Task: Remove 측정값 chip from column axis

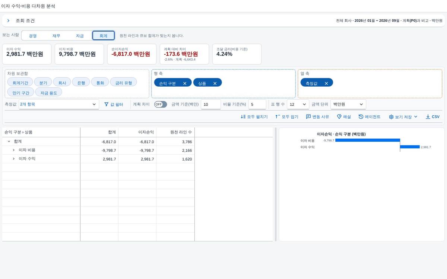Action: coord(326,83)
